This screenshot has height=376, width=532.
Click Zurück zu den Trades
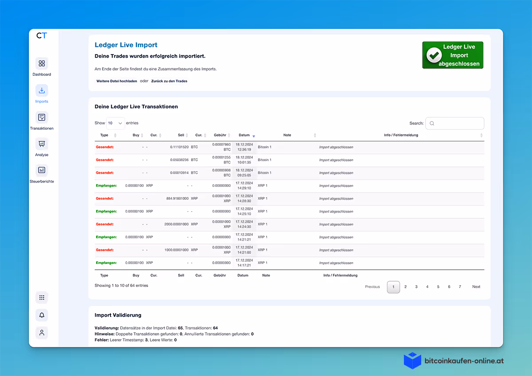pos(169,81)
